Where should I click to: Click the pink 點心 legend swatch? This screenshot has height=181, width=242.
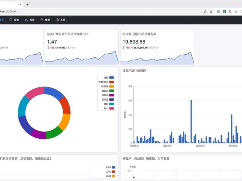click(112, 108)
